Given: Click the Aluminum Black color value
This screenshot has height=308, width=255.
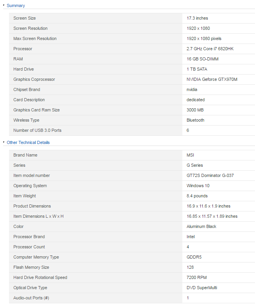Looking at the screenshot, I should tap(201, 226).
